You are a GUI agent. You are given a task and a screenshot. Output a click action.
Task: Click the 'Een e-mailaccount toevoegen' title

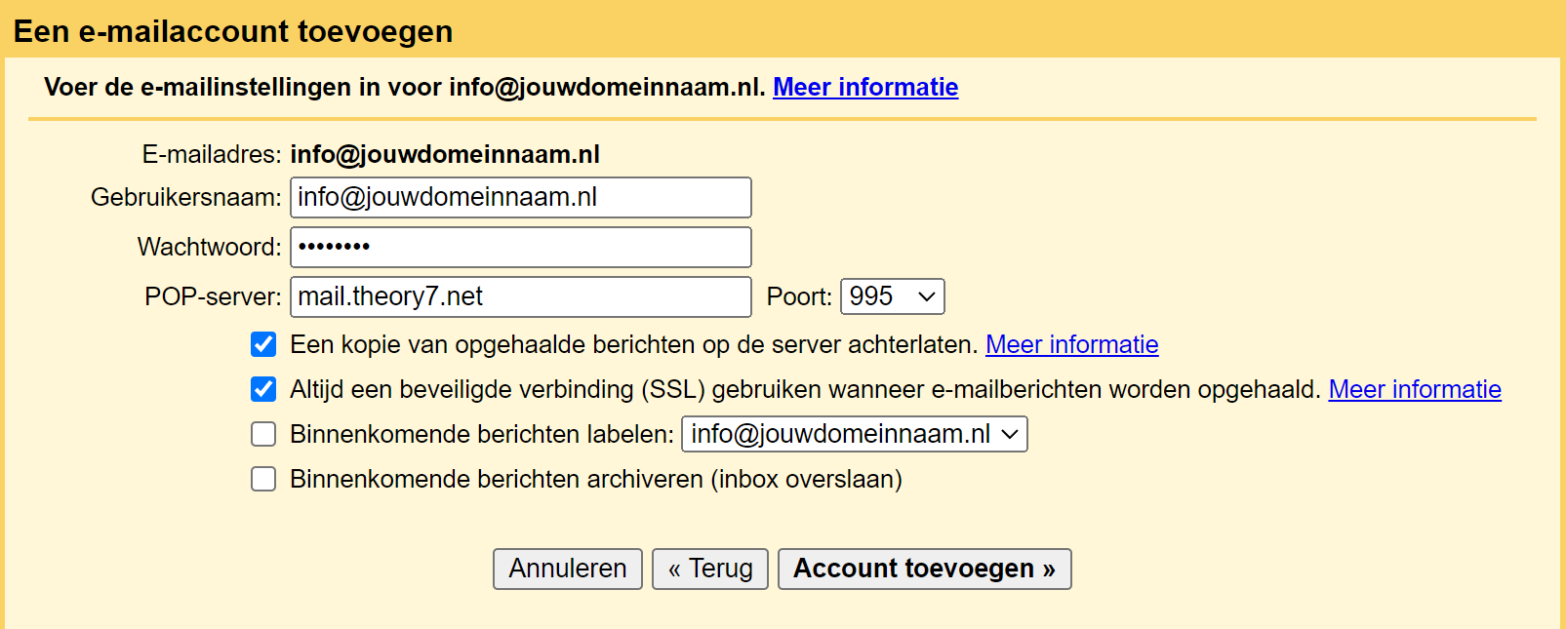[x=233, y=31]
